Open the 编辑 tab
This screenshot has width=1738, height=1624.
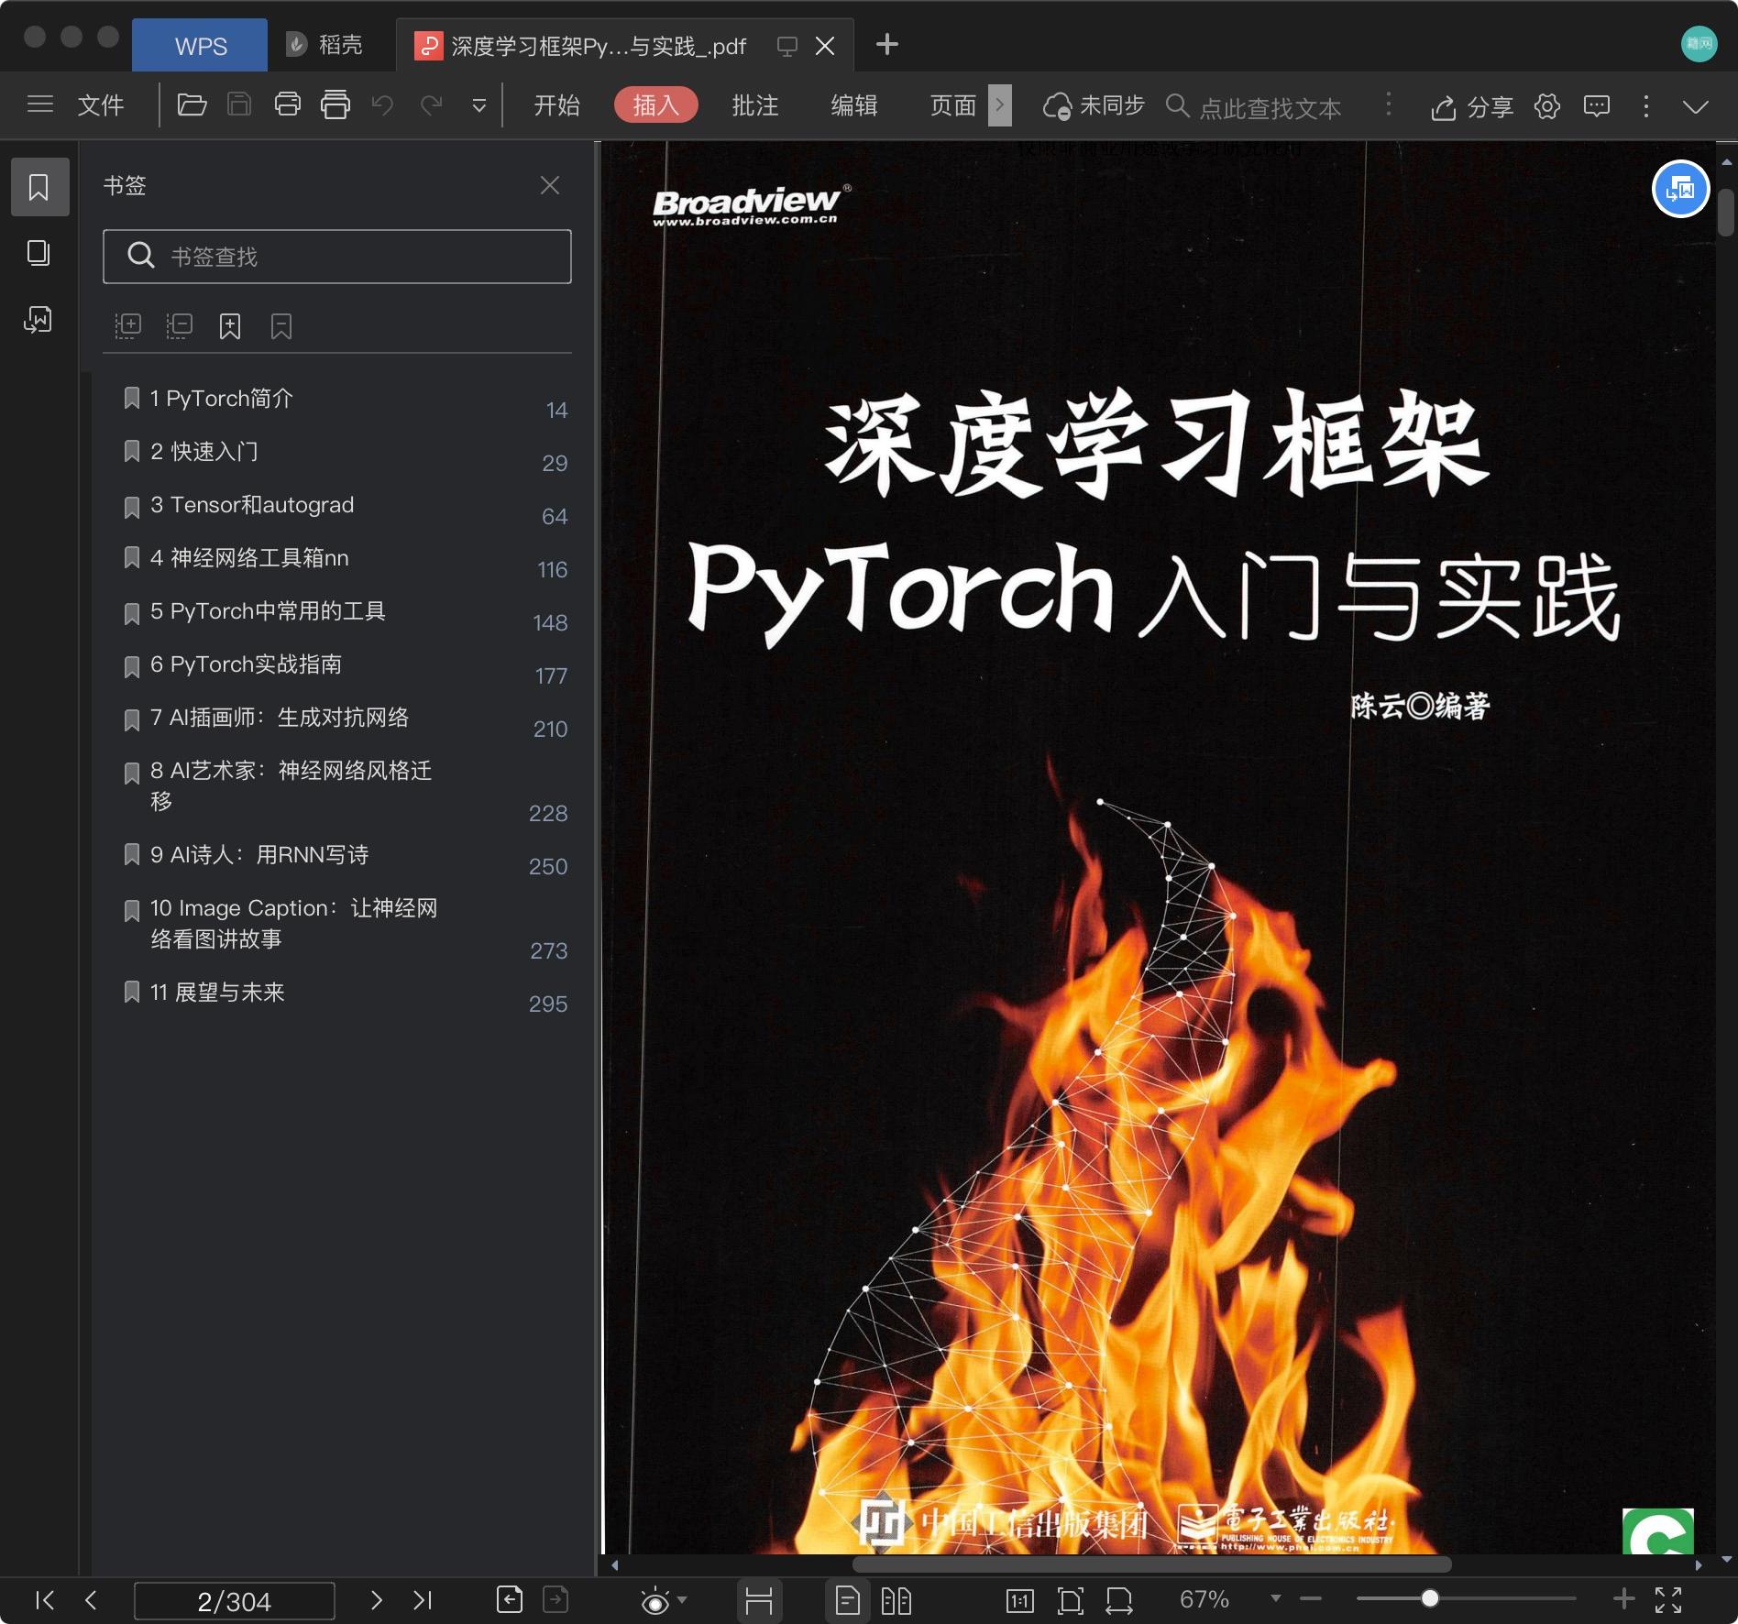[854, 105]
